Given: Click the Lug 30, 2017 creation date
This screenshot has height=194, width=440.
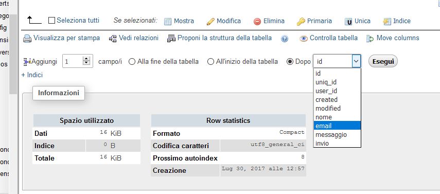Looking at the screenshot, I should [x=263, y=169].
